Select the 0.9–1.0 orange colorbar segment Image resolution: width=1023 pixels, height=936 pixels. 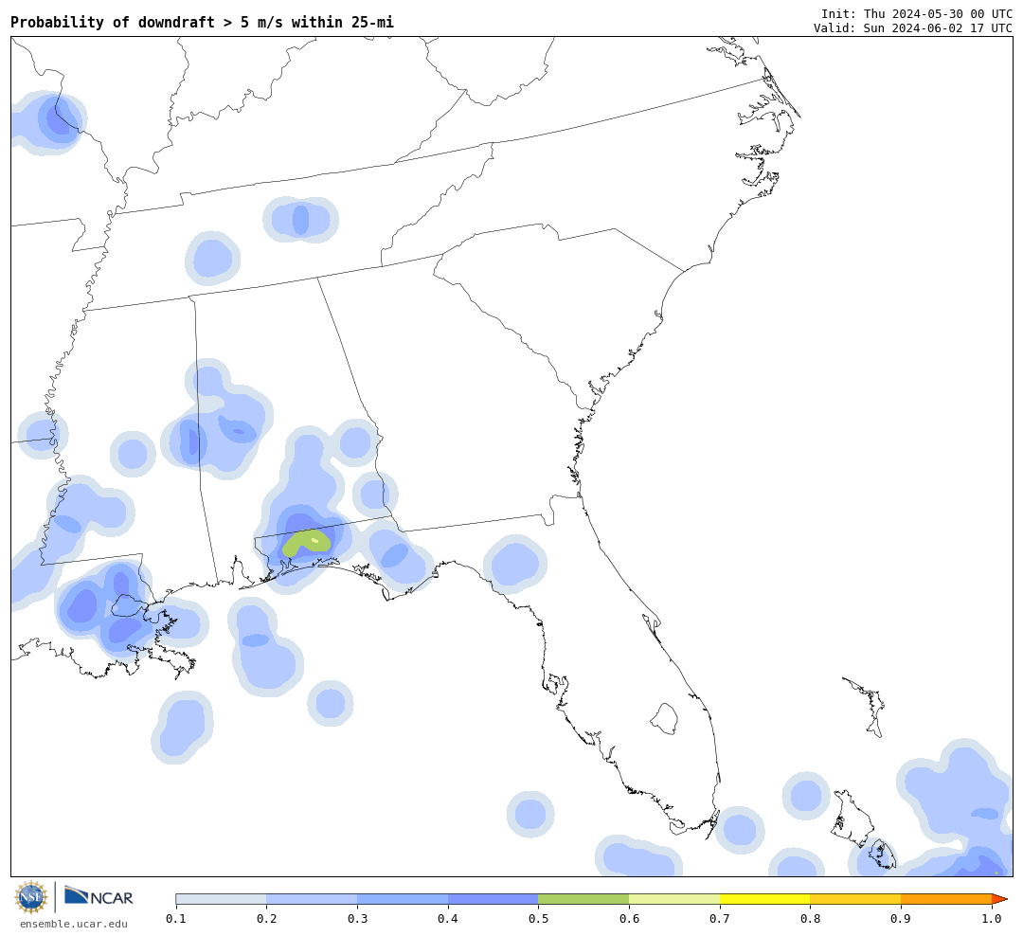click(946, 899)
